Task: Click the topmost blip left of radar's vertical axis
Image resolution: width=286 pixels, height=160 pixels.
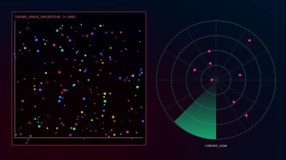Action: 209,51
